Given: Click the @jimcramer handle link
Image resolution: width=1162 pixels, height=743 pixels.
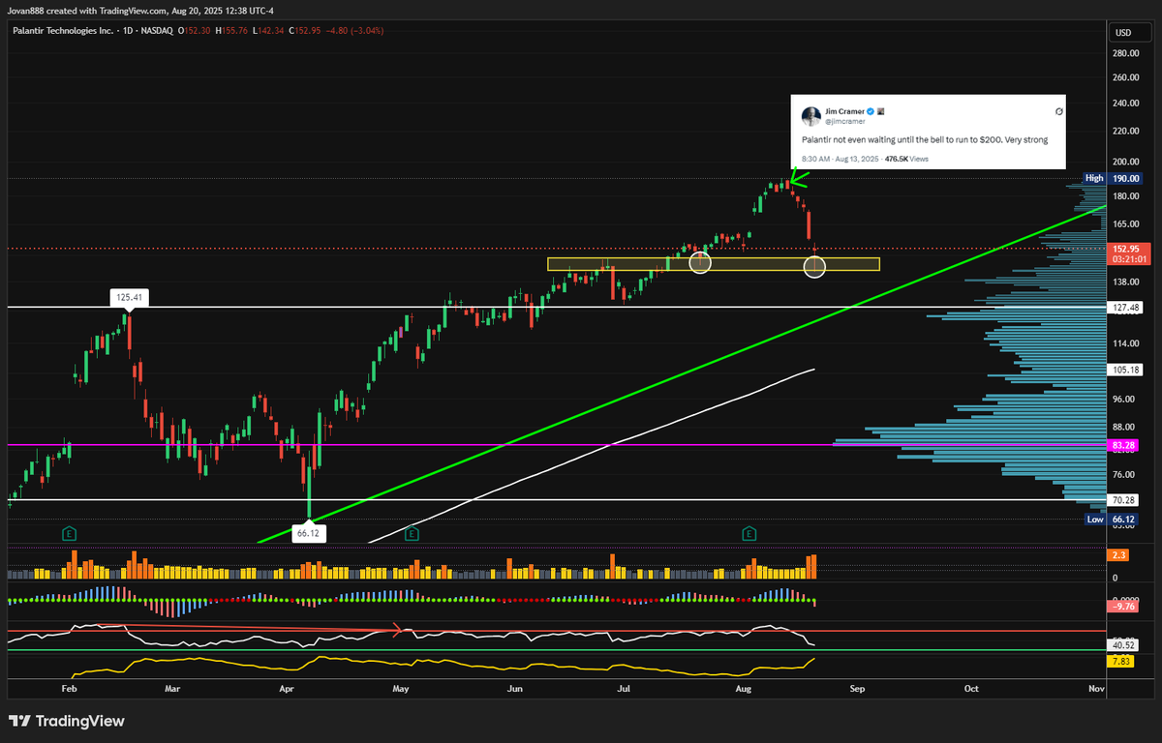Looking at the screenshot, I should 845,121.
